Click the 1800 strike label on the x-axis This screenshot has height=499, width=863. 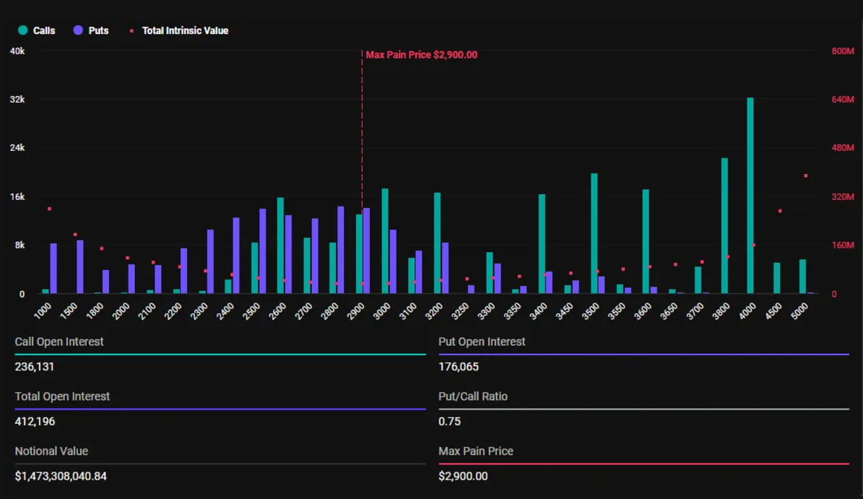pos(95,311)
